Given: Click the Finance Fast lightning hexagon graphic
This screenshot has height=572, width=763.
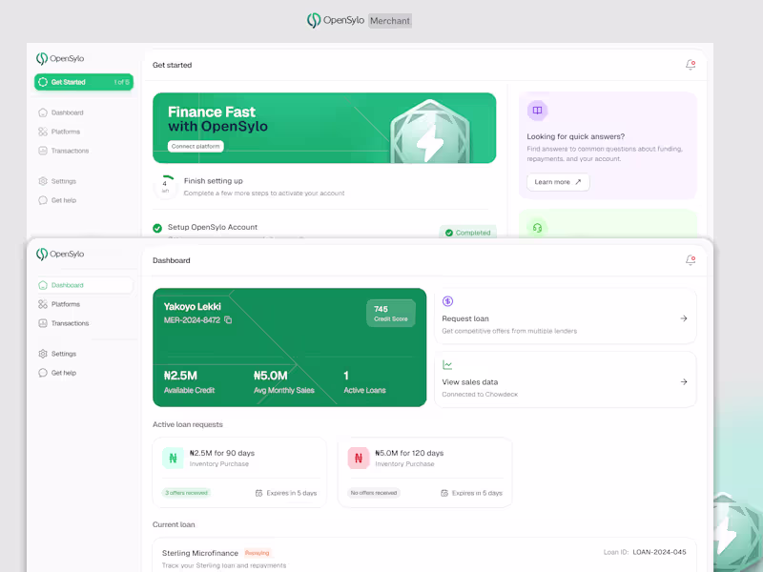Looking at the screenshot, I should (430, 132).
